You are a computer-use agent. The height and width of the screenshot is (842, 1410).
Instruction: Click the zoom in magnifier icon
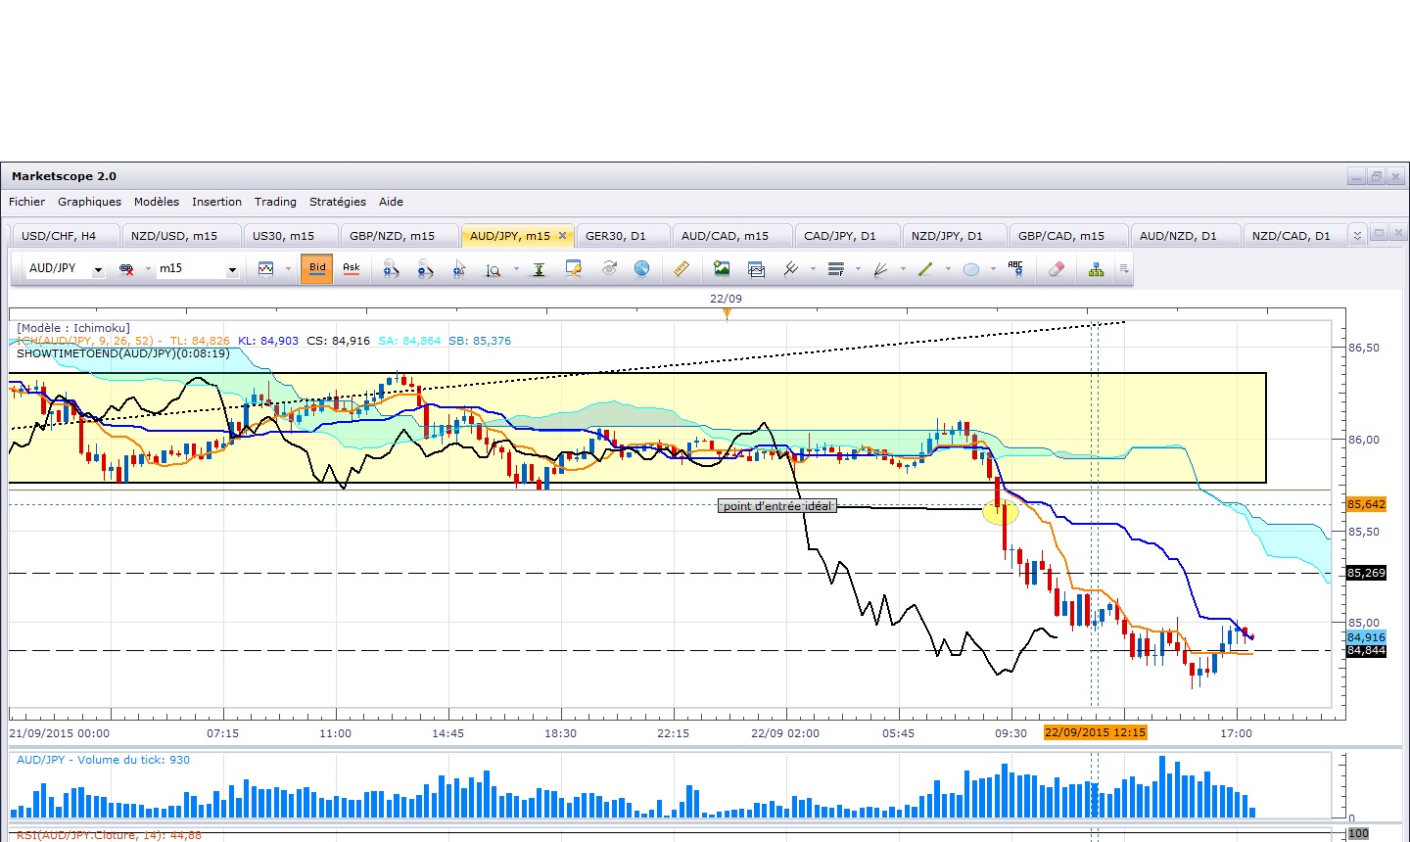coord(391,268)
